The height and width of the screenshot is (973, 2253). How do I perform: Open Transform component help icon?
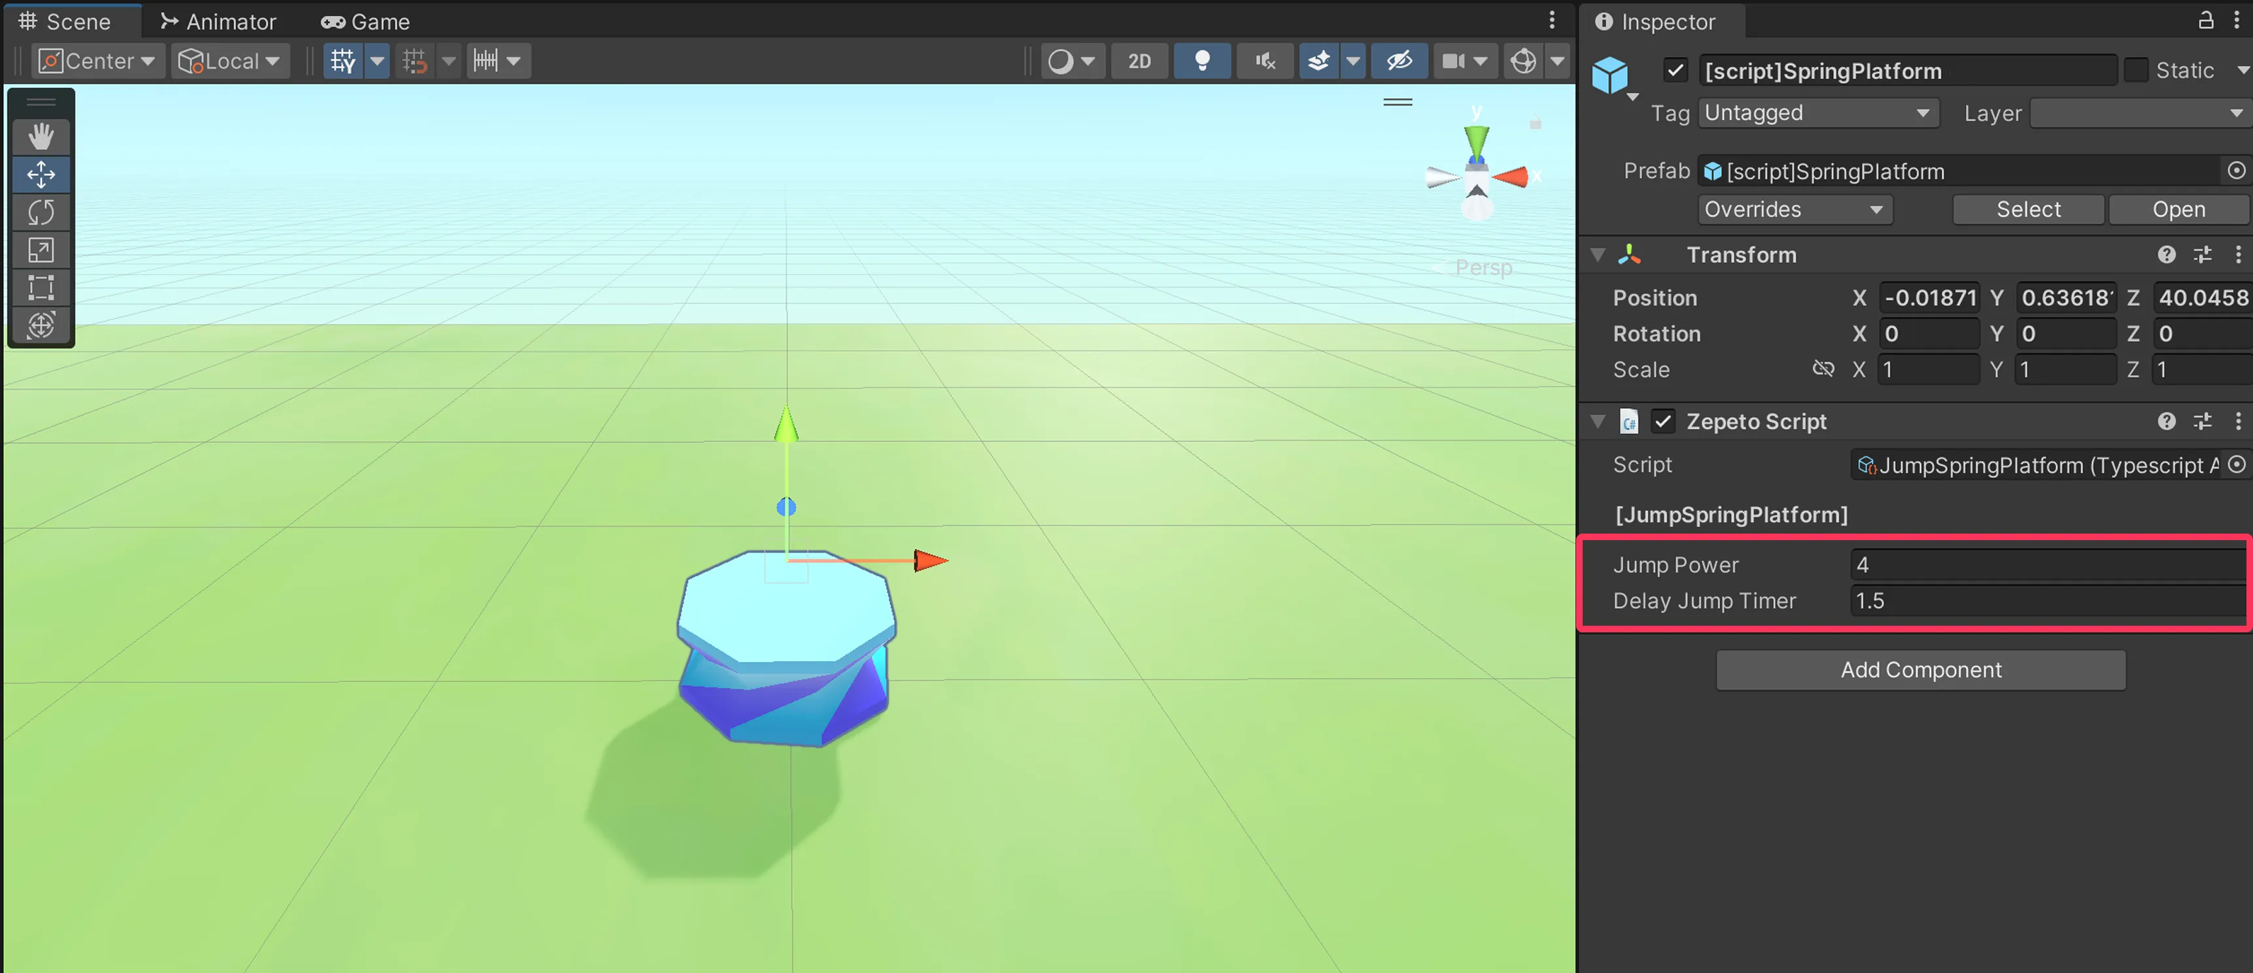click(x=2165, y=254)
